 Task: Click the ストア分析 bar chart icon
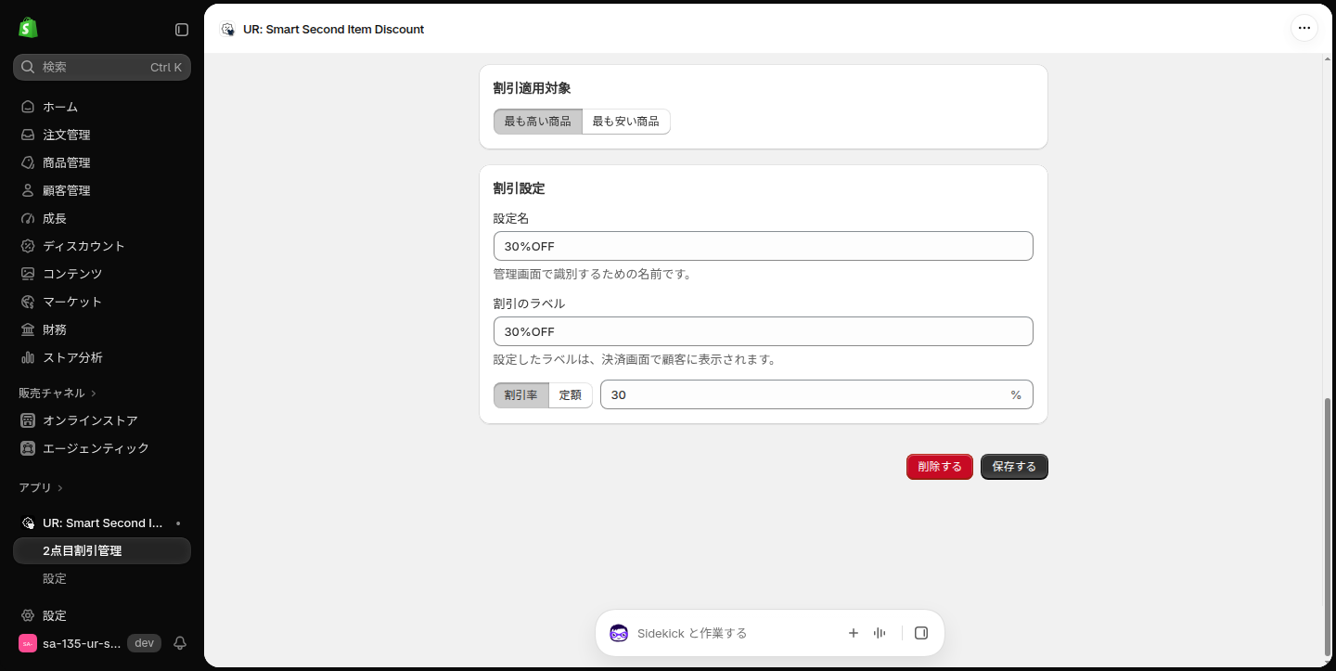click(28, 357)
